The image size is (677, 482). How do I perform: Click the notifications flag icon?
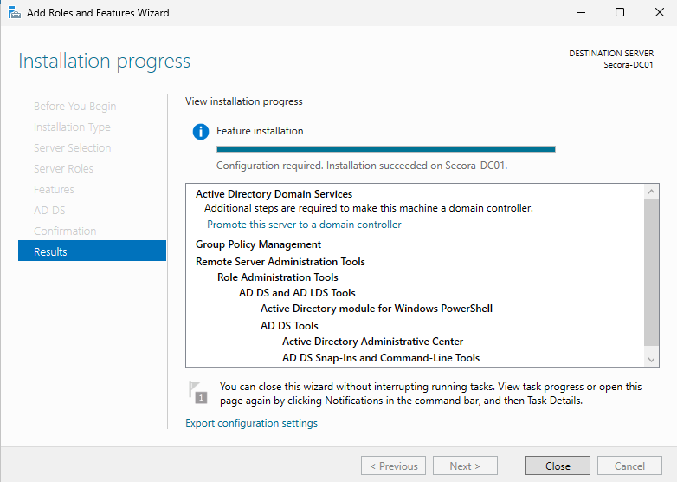198,393
